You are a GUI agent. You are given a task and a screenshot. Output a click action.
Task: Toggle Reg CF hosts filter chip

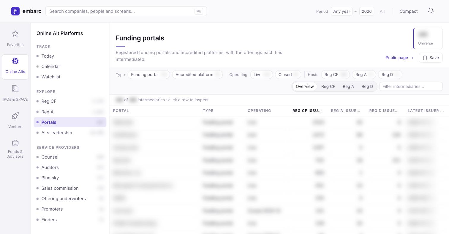(335, 75)
